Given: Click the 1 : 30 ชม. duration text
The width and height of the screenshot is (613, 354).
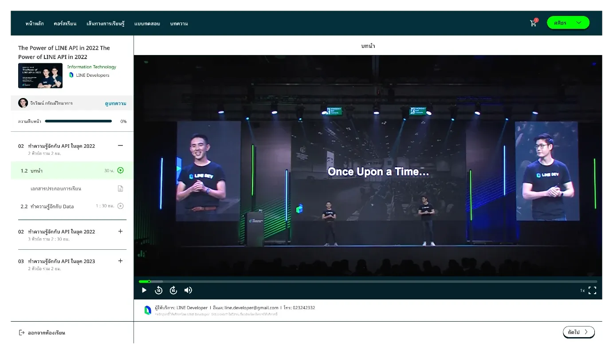Looking at the screenshot, I should click(x=105, y=206).
